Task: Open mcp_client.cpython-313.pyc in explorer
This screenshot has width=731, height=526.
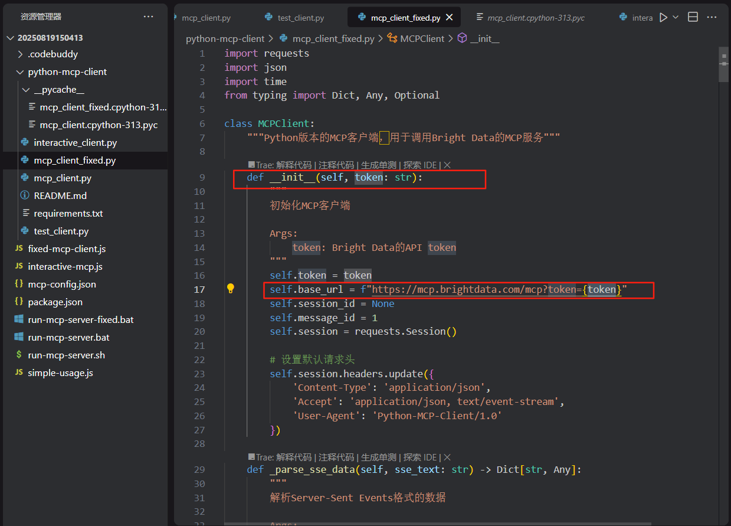Action: (x=99, y=125)
